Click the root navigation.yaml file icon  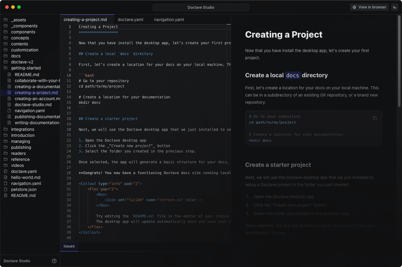[5, 183]
